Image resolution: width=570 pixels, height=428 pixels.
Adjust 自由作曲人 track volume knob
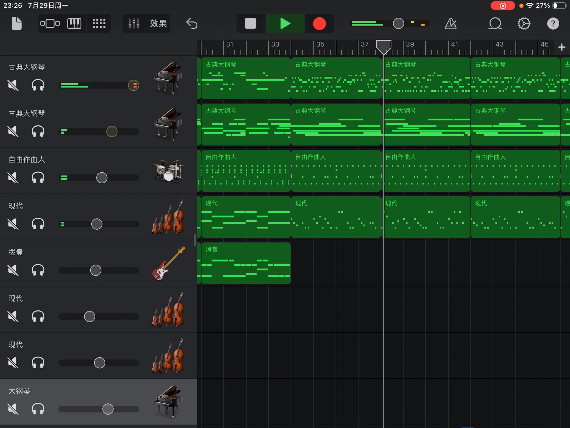pyautogui.click(x=102, y=178)
